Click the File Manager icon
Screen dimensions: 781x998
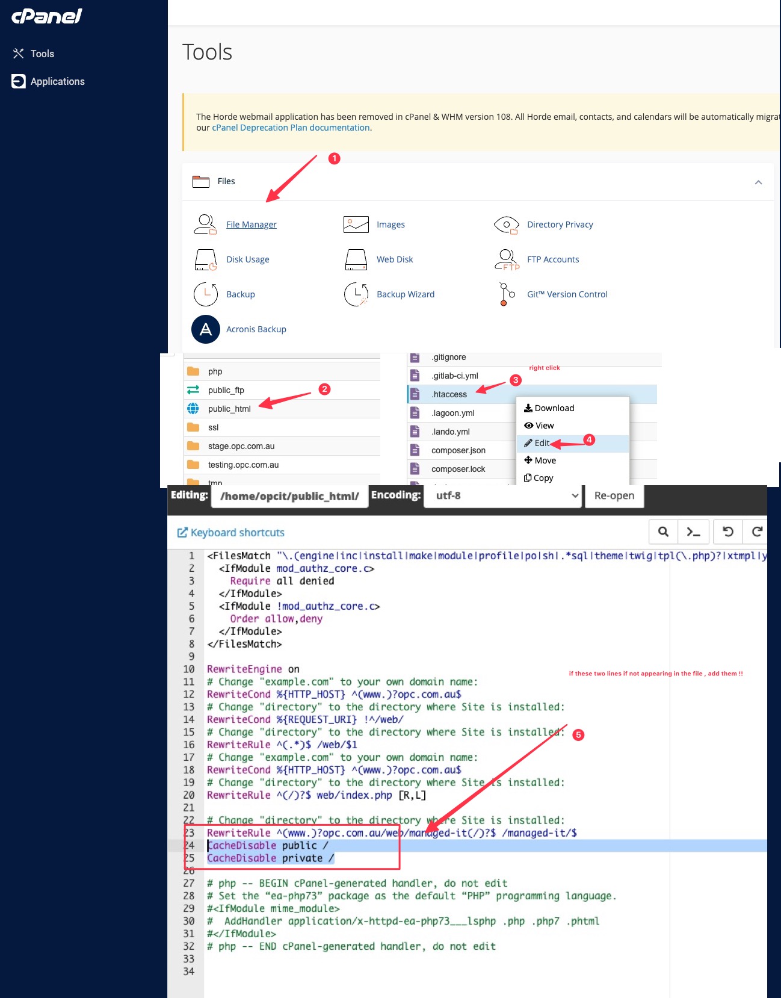[205, 225]
